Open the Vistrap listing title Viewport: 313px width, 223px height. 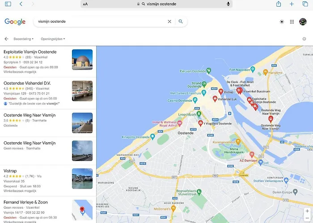pos(10,171)
